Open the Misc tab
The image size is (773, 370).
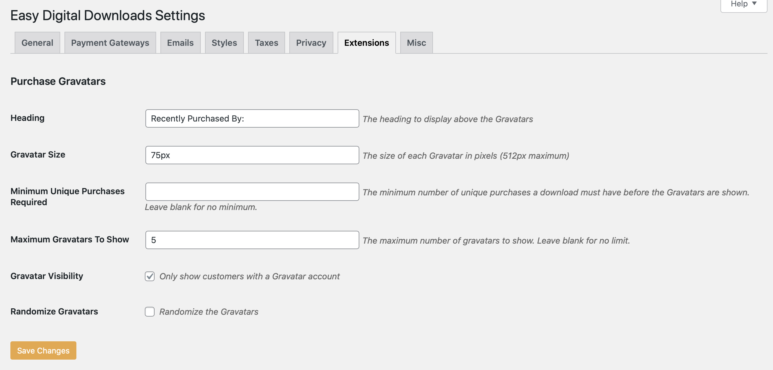click(x=416, y=43)
